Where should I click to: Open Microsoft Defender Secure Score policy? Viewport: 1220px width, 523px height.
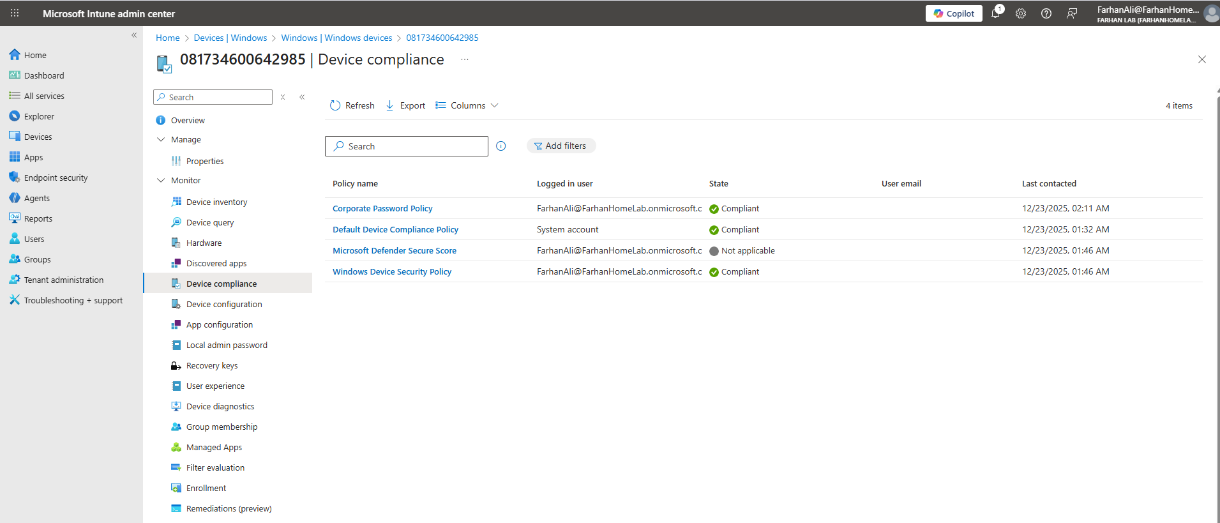coord(394,250)
